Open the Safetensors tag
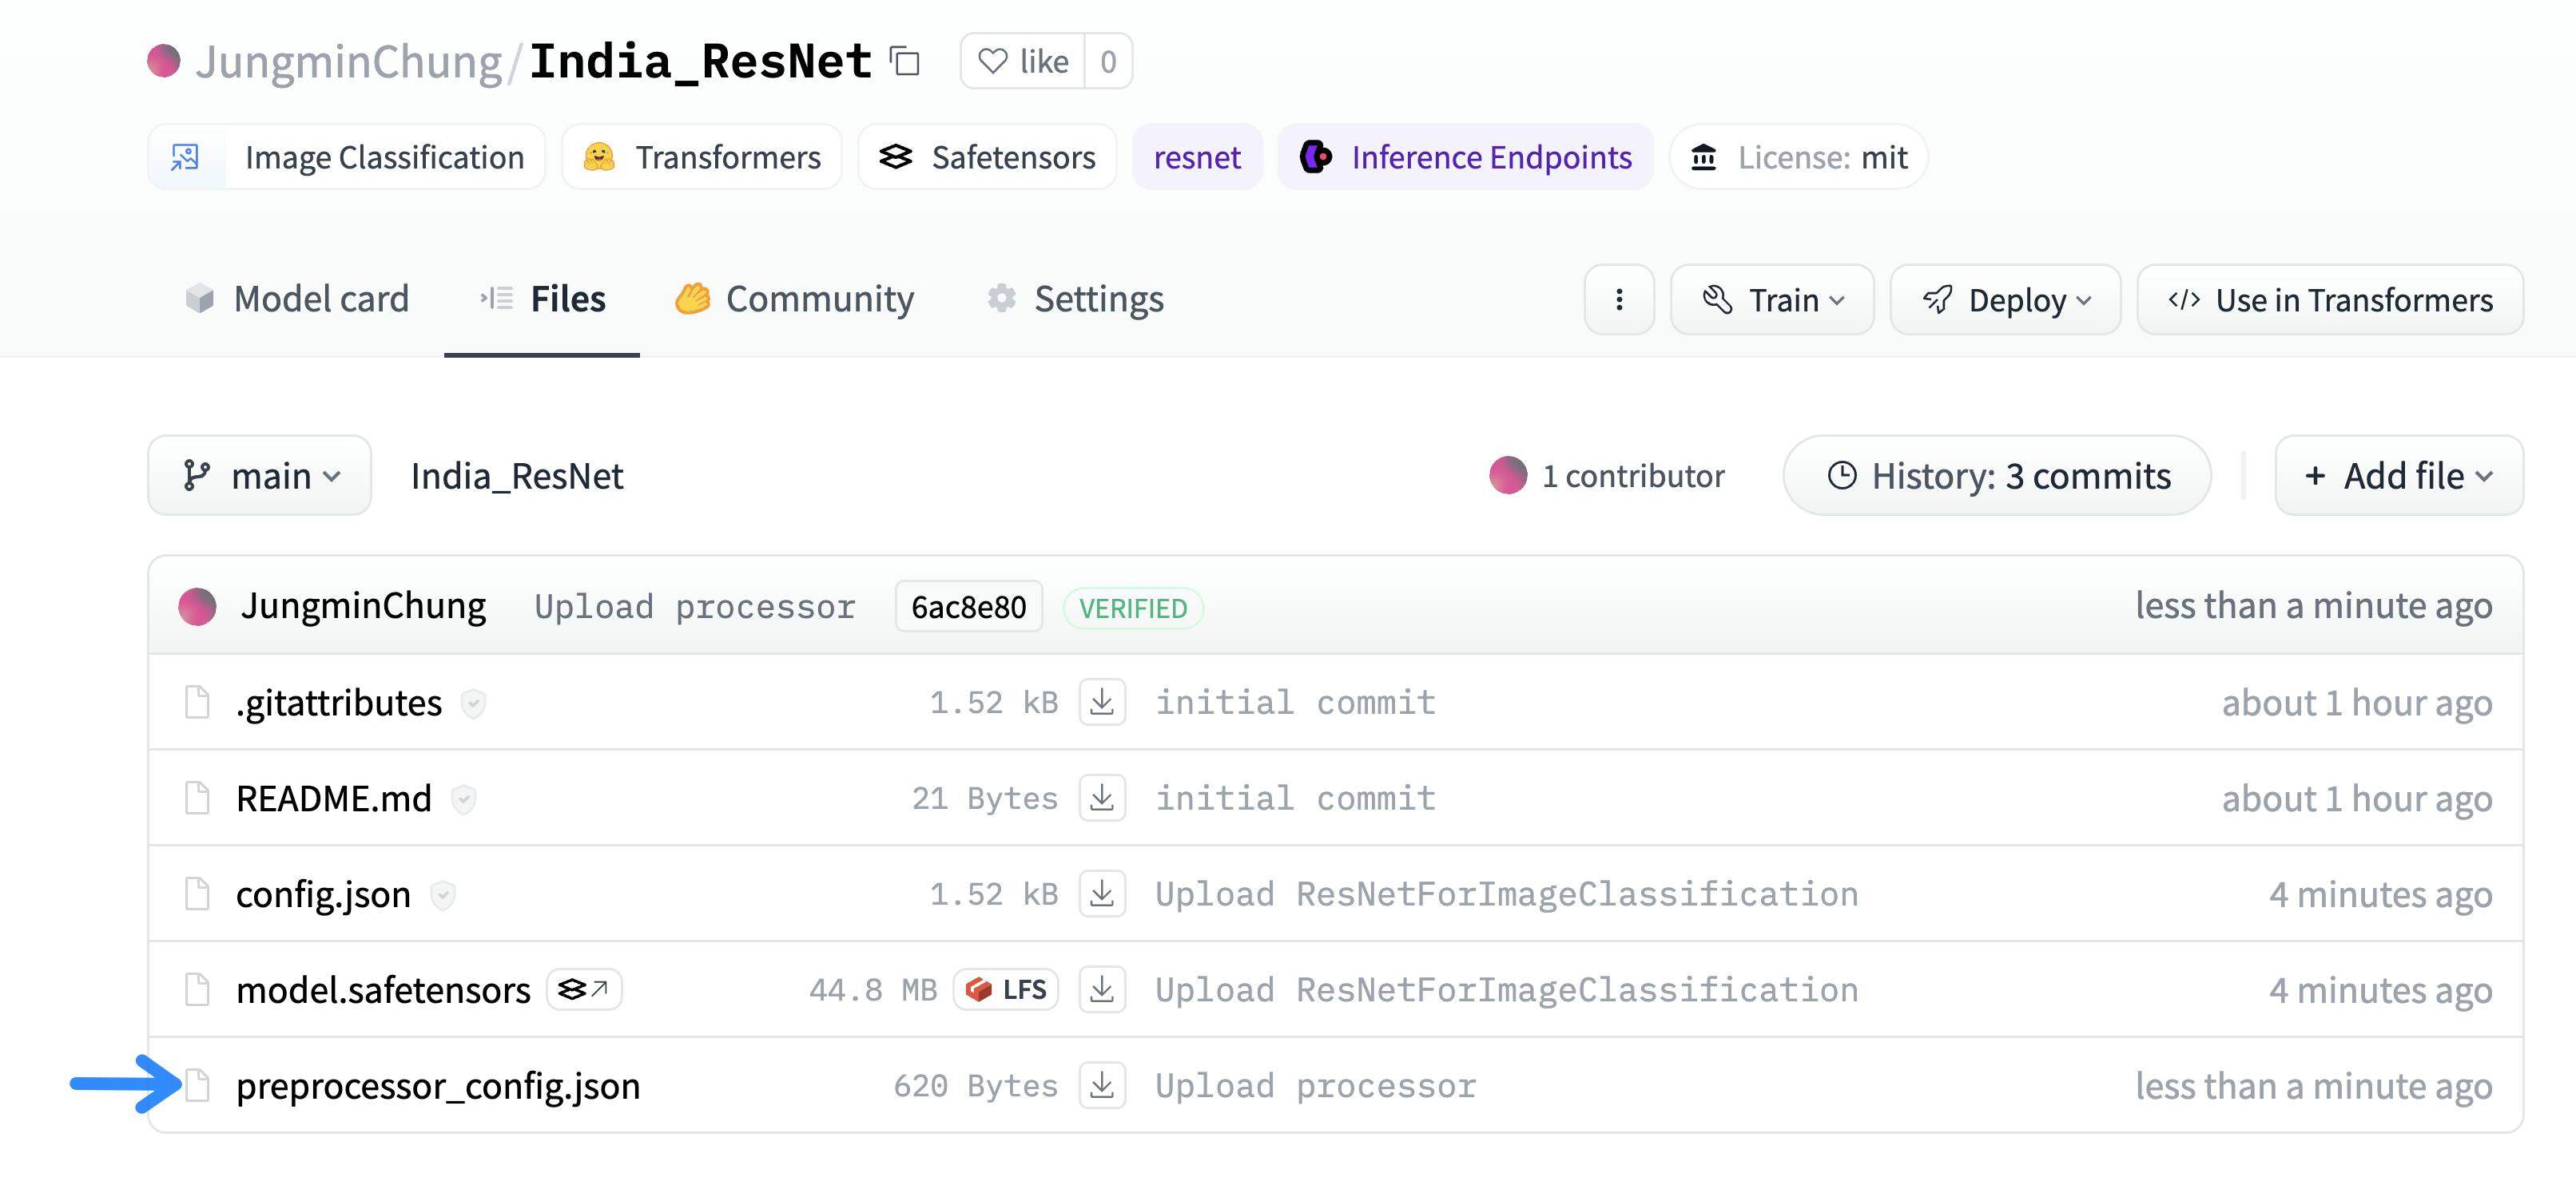2576x1177 pixels. 987,157
